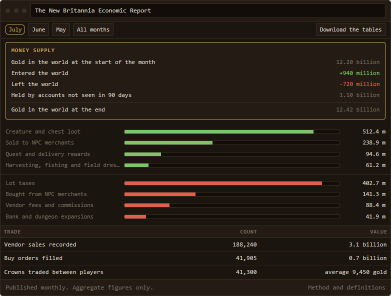Click the Bank and dungeon expansions bar
Viewport: 391px width, 296px height.
point(232,216)
